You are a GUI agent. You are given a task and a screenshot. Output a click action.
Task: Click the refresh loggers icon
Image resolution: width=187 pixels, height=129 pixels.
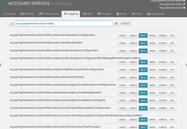[116, 23]
